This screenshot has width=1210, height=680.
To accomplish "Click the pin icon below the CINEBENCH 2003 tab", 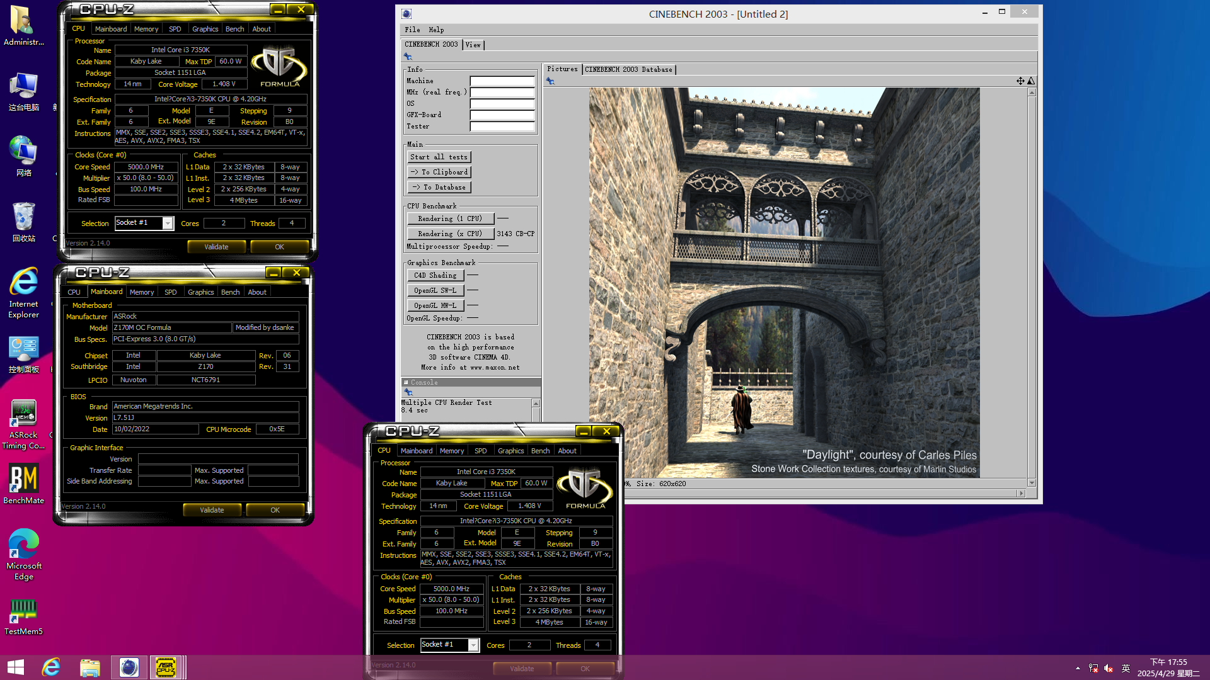I will tap(408, 57).
